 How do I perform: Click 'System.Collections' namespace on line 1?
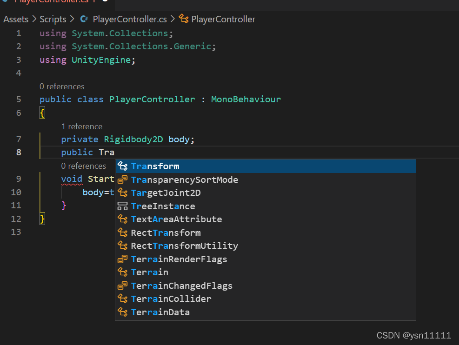(x=120, y=33)
